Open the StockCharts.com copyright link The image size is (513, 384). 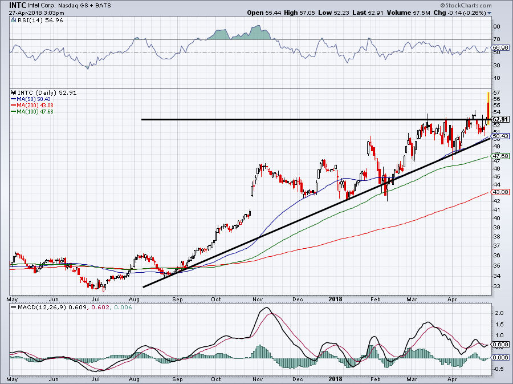click(466, 5)
